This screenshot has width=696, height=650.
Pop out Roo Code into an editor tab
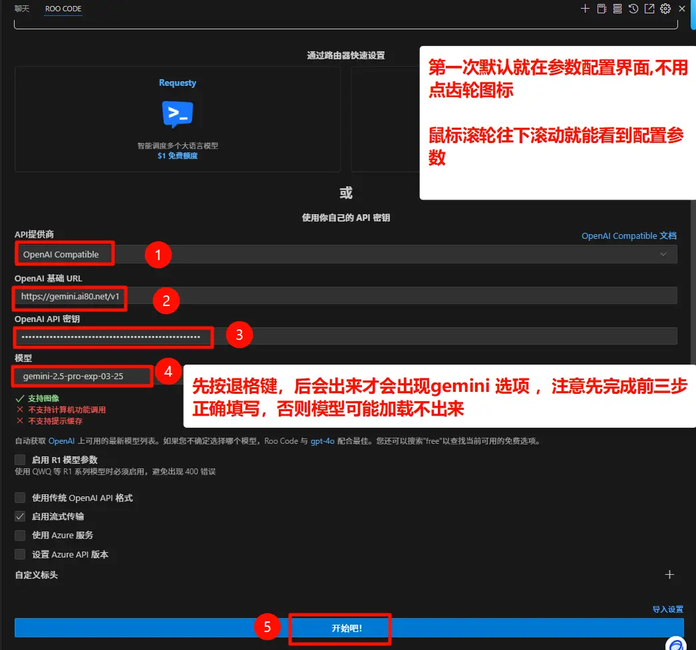click(x=649, y=9)
